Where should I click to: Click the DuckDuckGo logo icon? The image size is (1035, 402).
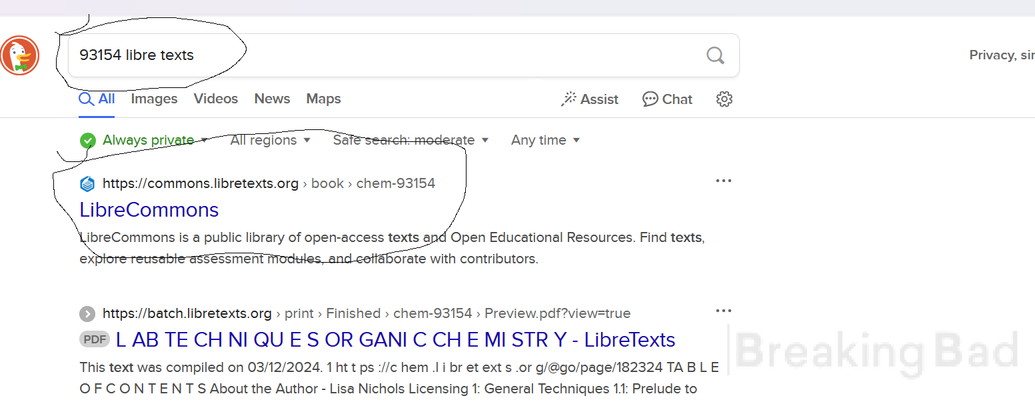[x=20, y=55]
